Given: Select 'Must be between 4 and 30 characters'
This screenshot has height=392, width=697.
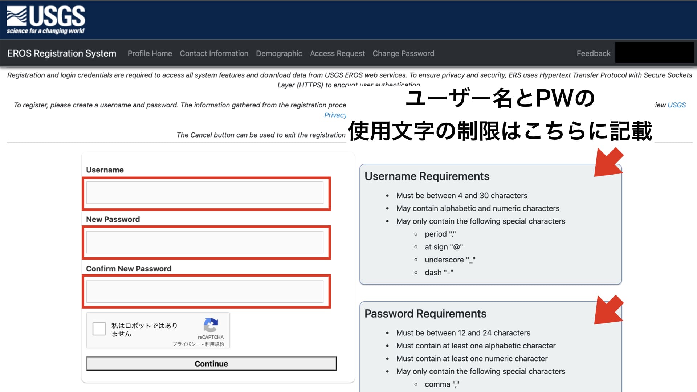Looking at the screenshot, I should [462, 196].
